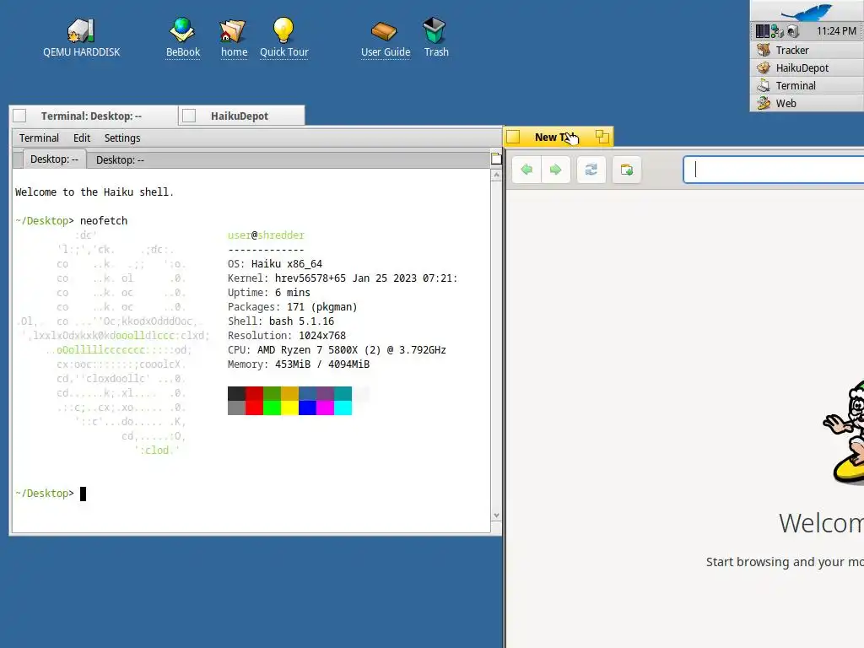
Task: Click the Terminal scrollbar down arrow
Action: [496, 516]
